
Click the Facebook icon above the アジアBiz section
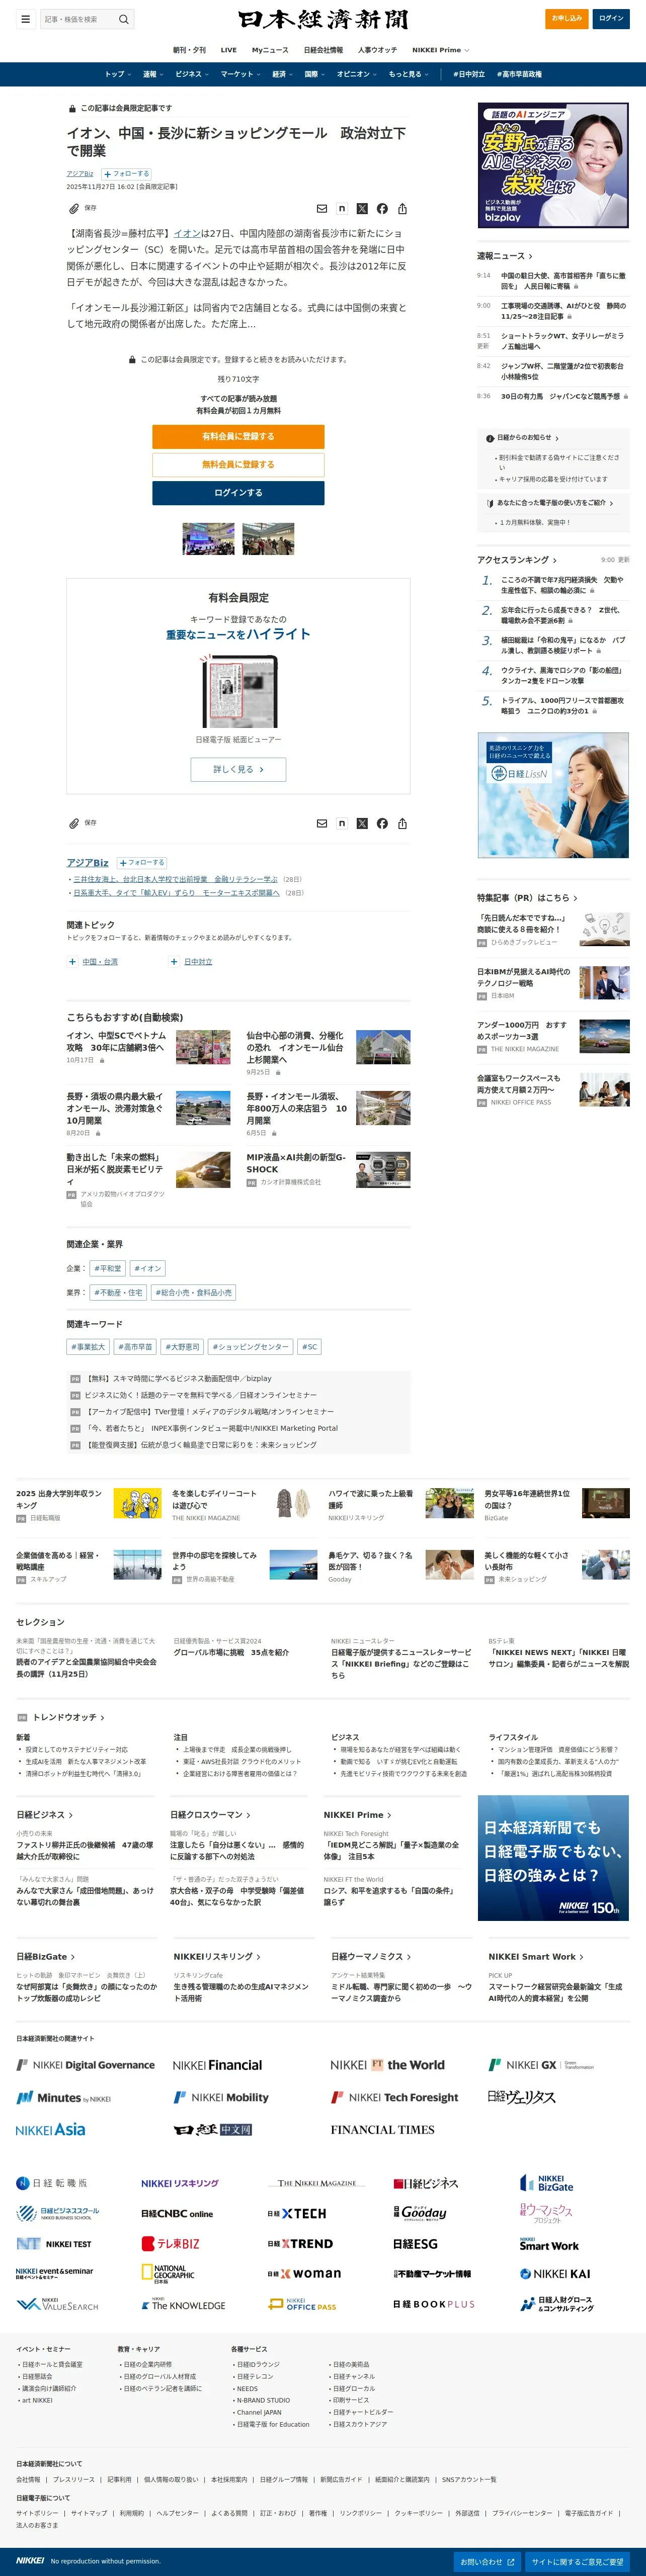point(382,824)
